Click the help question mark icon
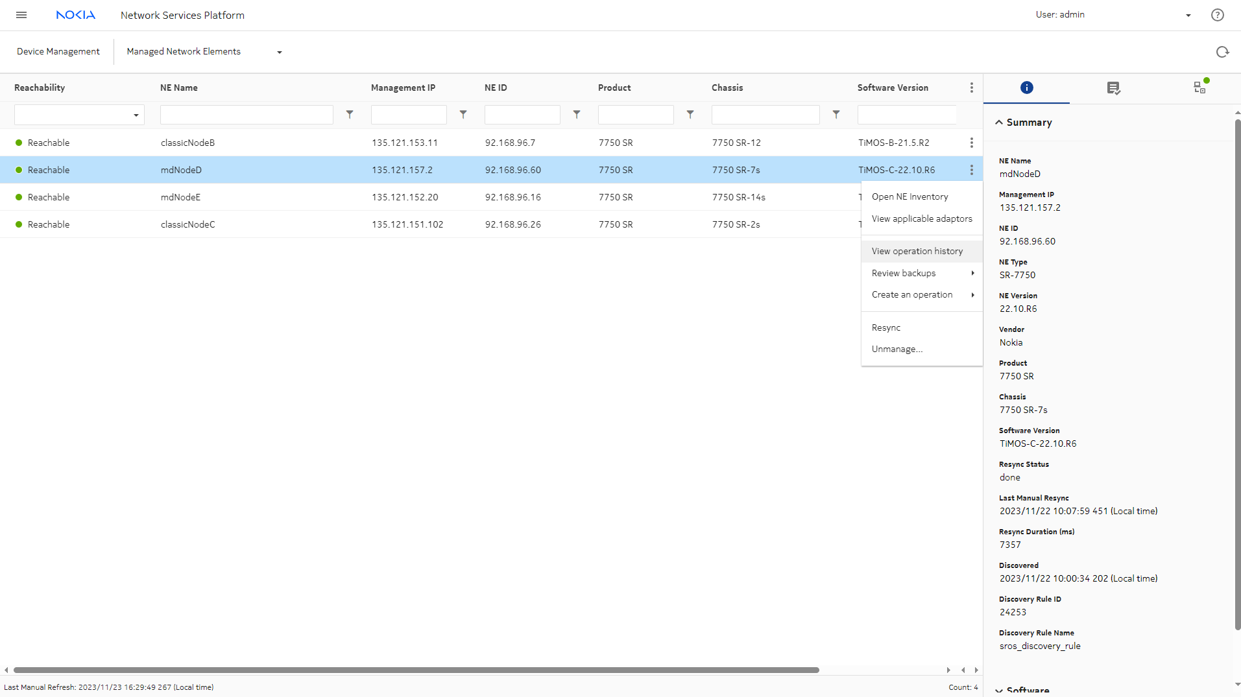The height and width of the screenshot is (697, 1241). [x=1217, y=15]
